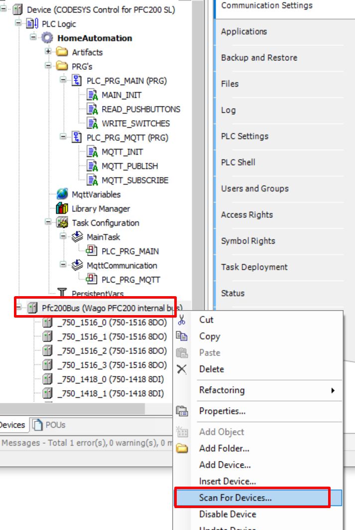Click the Messages status bar text
Image resolution: width=355 pixels, height=530 pixels.
tap(87, 443)
